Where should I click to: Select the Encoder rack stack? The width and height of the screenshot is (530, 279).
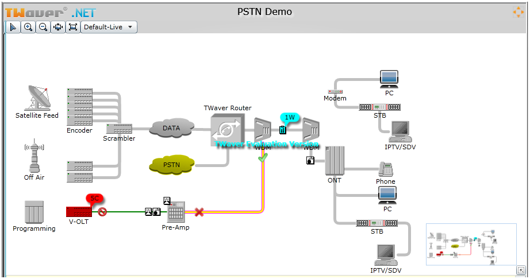tap(80, 107)
